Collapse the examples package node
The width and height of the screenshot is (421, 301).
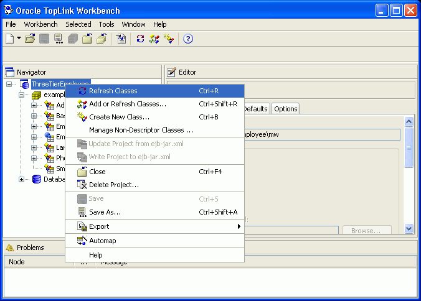(x=21, y=95)
